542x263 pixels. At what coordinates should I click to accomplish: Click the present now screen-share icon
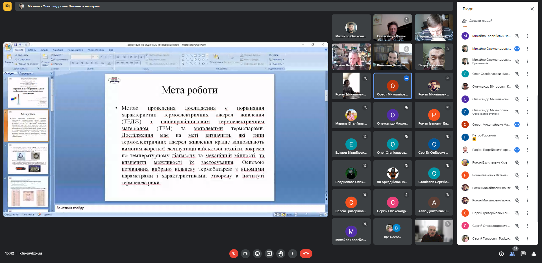click(269, 254)
